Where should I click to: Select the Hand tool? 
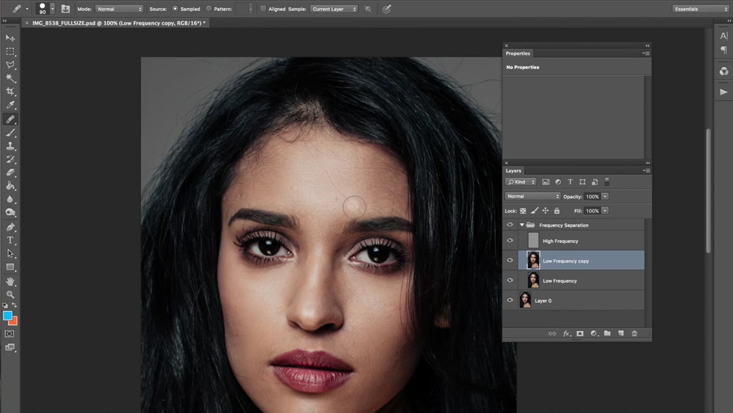[10, 282]
